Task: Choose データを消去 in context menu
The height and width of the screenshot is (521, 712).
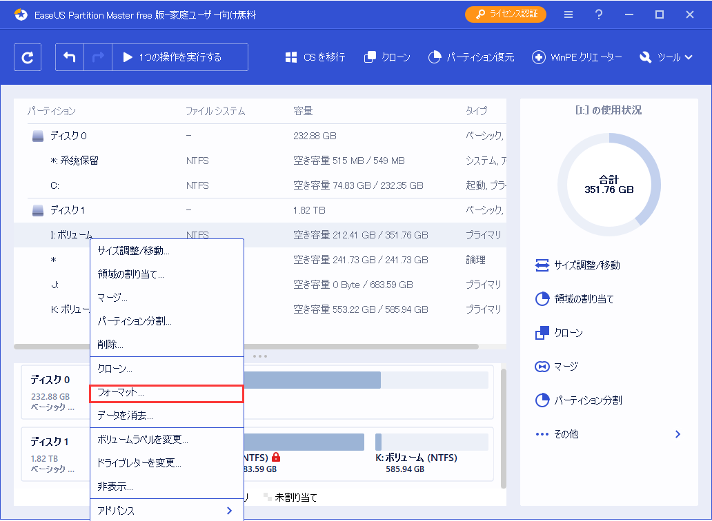Action: pos(167,416)
